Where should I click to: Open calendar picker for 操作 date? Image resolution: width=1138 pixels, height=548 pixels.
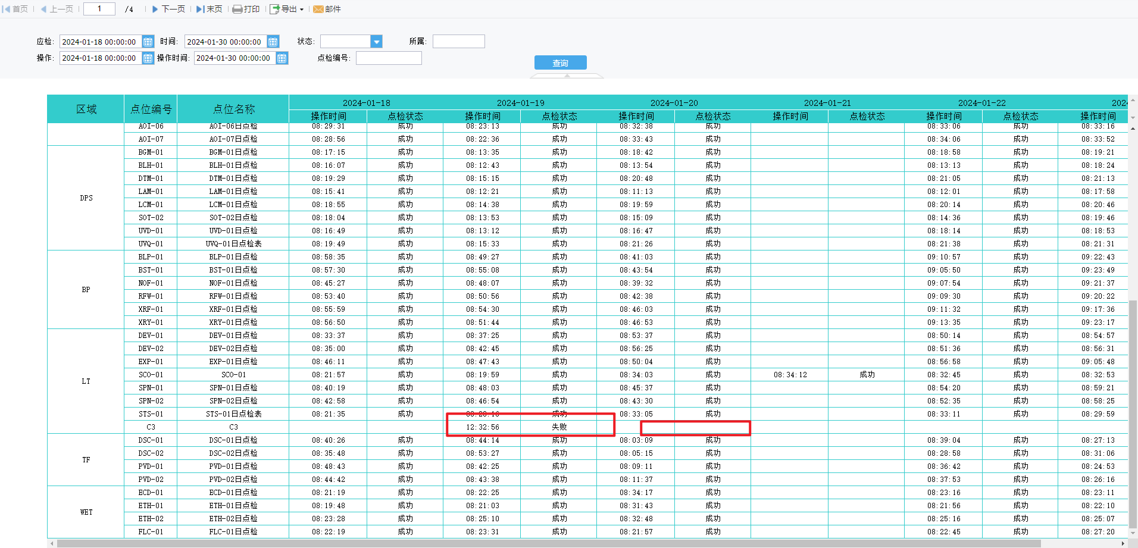148,58
